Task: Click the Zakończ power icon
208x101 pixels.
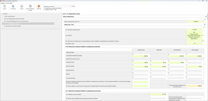Action: click(x=39, y=6)
